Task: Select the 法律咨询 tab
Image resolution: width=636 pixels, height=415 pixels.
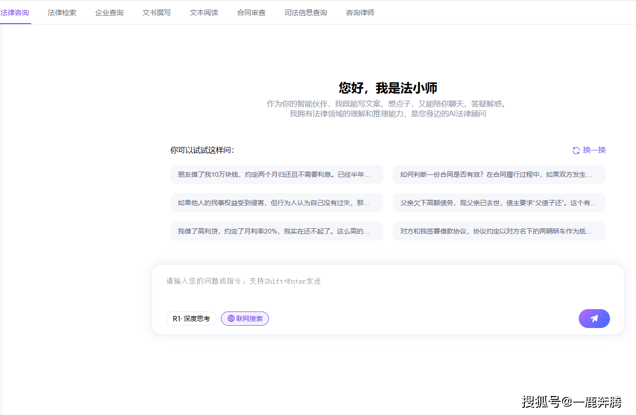Action: click(x=15, y=13)
